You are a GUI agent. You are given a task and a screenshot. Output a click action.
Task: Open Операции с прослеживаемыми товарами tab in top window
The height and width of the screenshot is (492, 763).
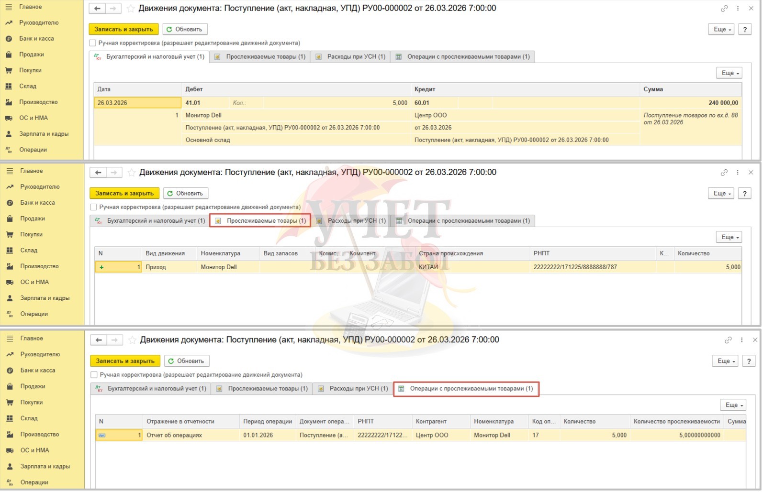(x=463, y=57)
